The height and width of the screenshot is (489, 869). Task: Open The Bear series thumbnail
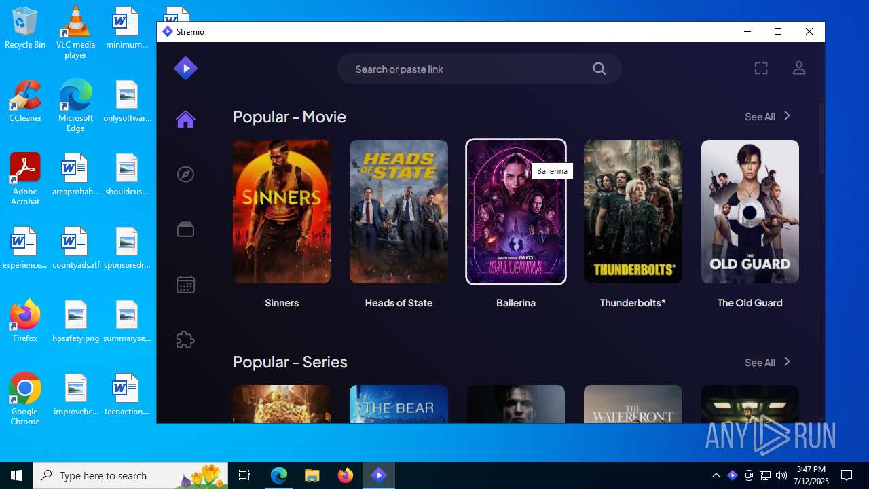pos(399,404)
